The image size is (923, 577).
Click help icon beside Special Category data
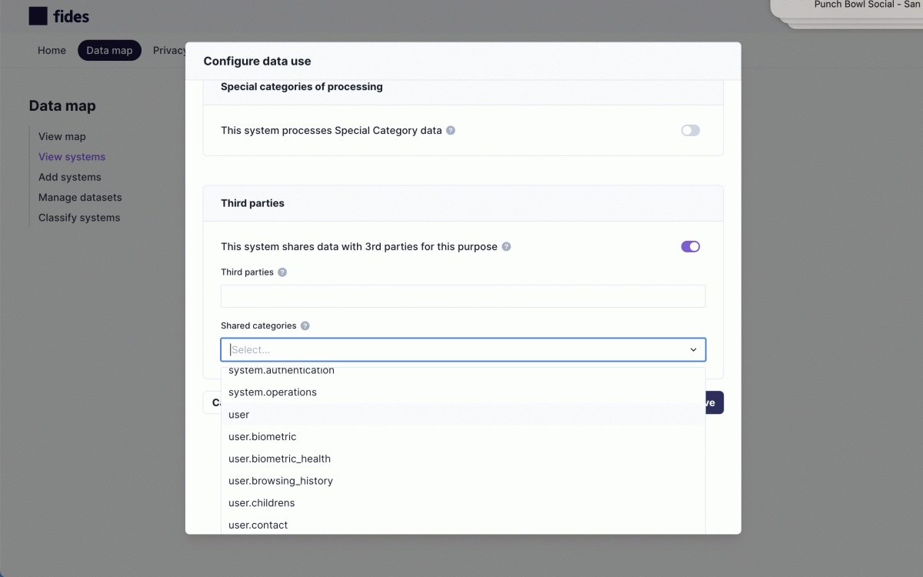pyautogui.click(x=451, y=131)
